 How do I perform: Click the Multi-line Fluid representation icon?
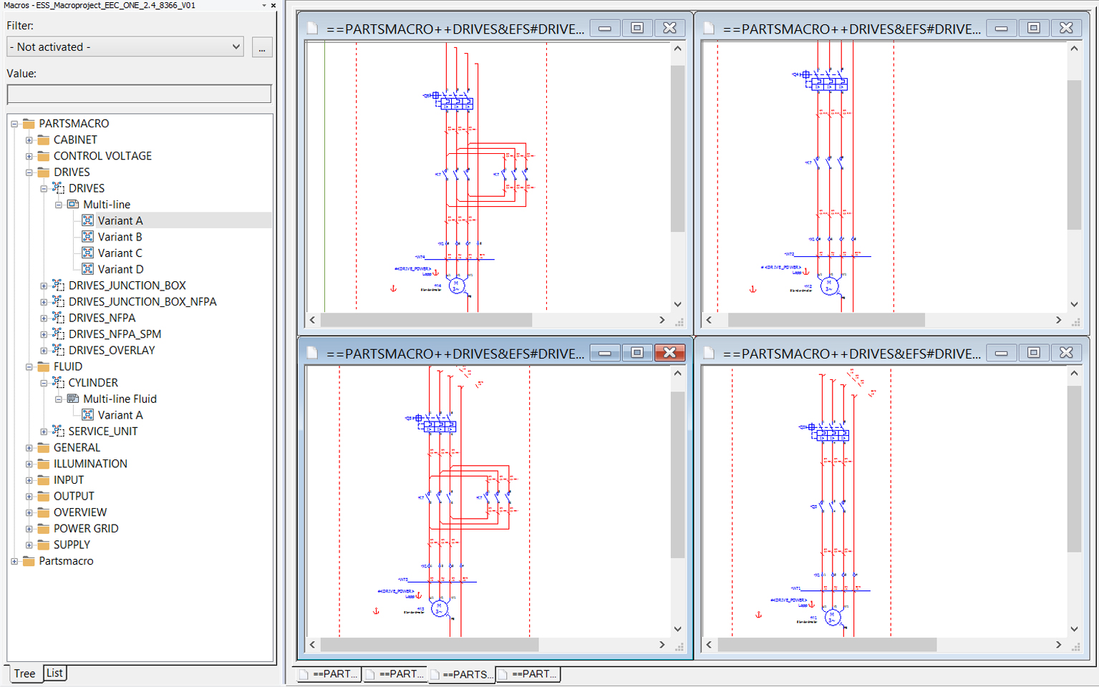pyautogui.click(x=73, y=399)
